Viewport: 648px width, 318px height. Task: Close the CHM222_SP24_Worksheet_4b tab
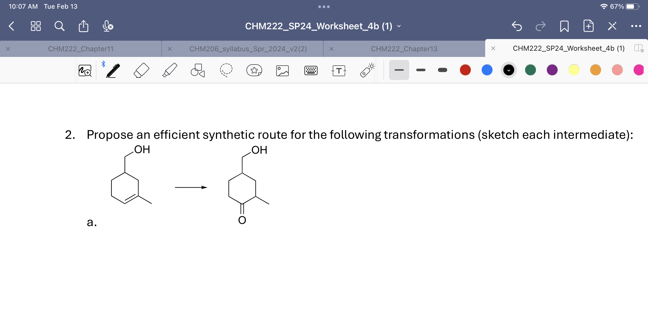tap(493, 49)
